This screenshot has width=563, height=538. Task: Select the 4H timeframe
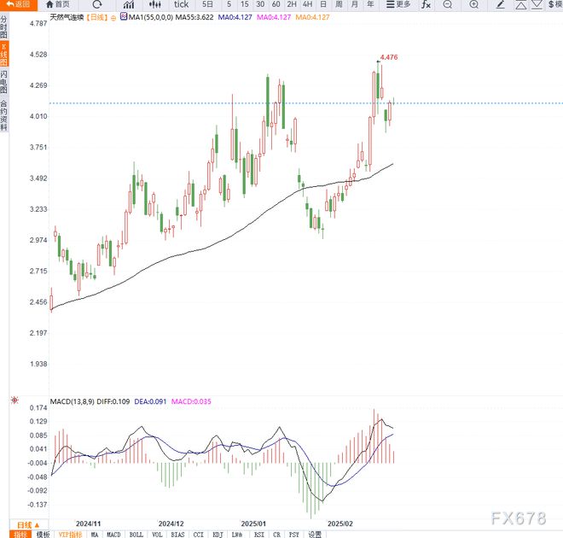point(307,4)
